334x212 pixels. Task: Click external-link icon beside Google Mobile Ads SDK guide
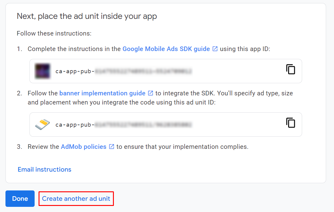(215, 49)
